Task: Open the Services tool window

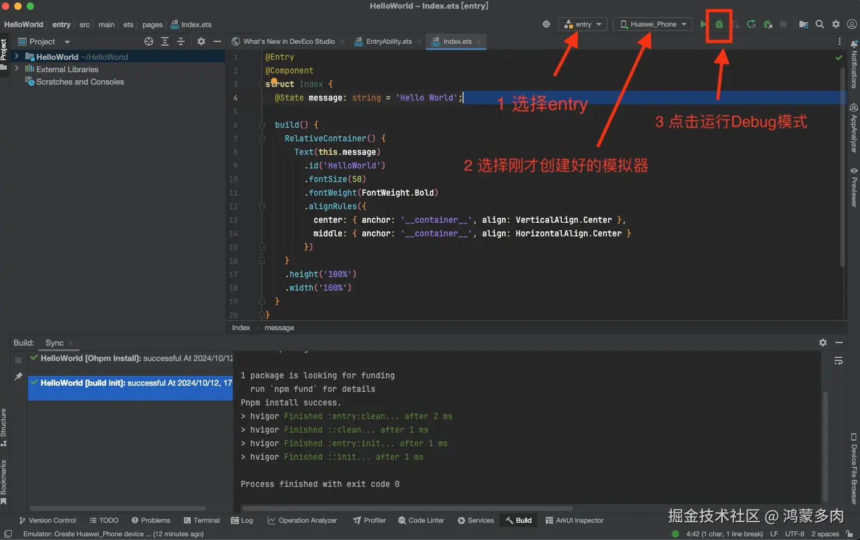Action: pos(475,520)
